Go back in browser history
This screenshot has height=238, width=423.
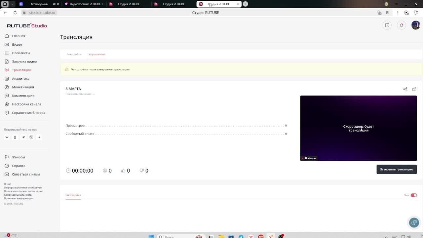[x=5, y=13]
